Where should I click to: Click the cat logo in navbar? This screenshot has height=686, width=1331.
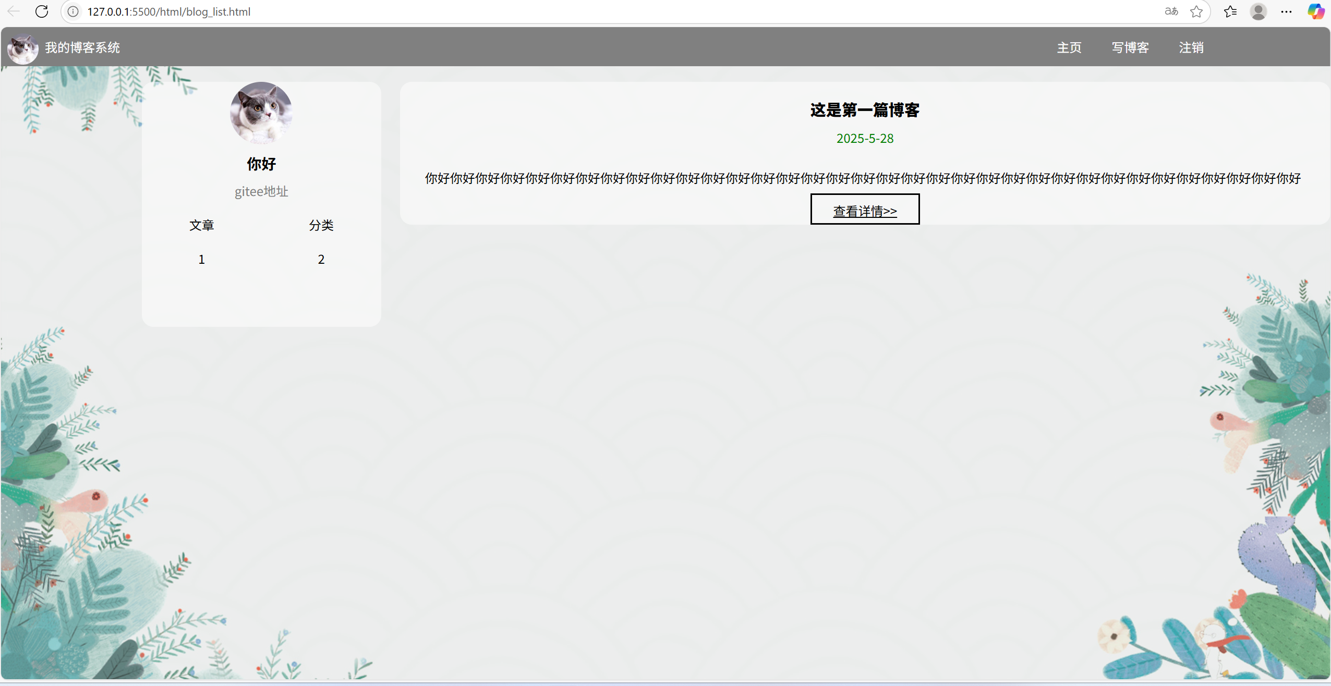[22, 48]
